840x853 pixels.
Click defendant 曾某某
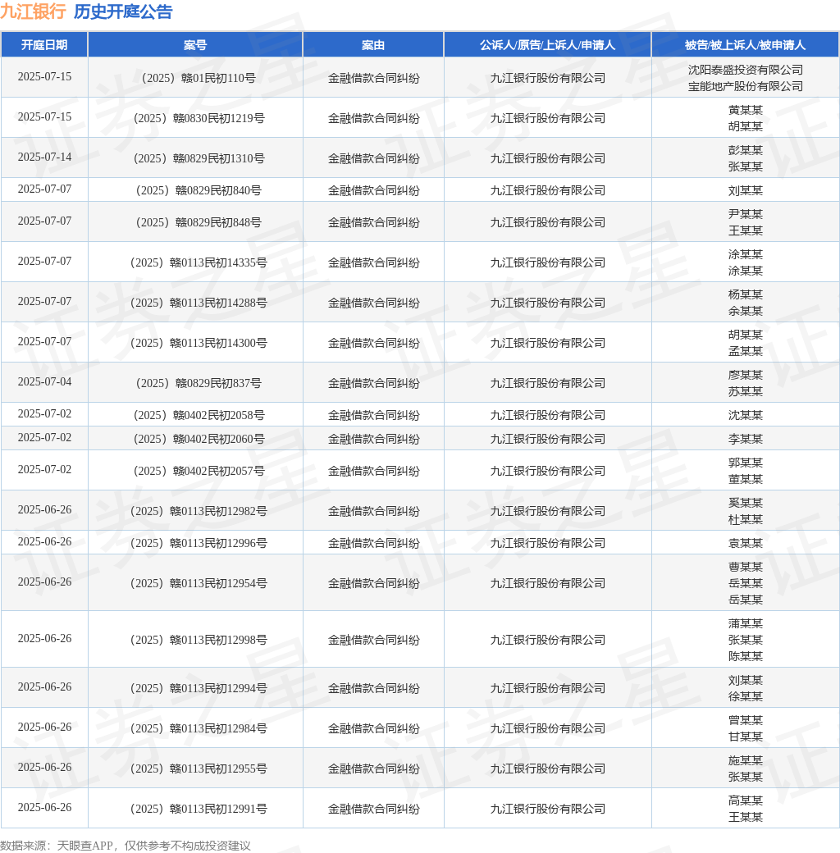click(x=746, y=721)
